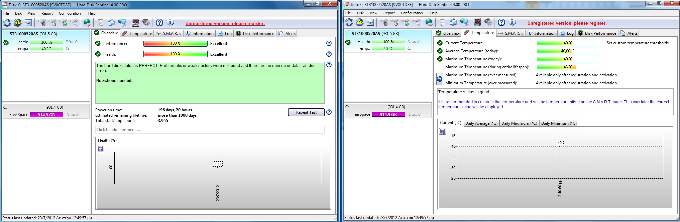680x222 pixels.
Task: Click info bubble icon in Temperature window toolbar
Action: (x=512, y=22)
